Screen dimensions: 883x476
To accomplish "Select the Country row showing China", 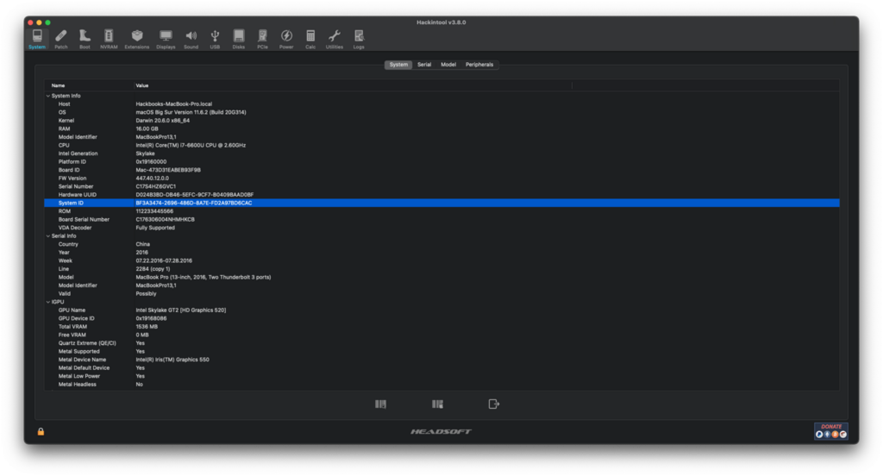I will [x=442, y=245].
